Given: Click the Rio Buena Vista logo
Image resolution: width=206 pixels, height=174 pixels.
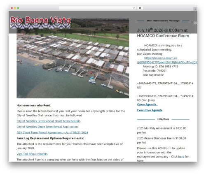Looking at the screenshot, I should click(x=40, y=23).
